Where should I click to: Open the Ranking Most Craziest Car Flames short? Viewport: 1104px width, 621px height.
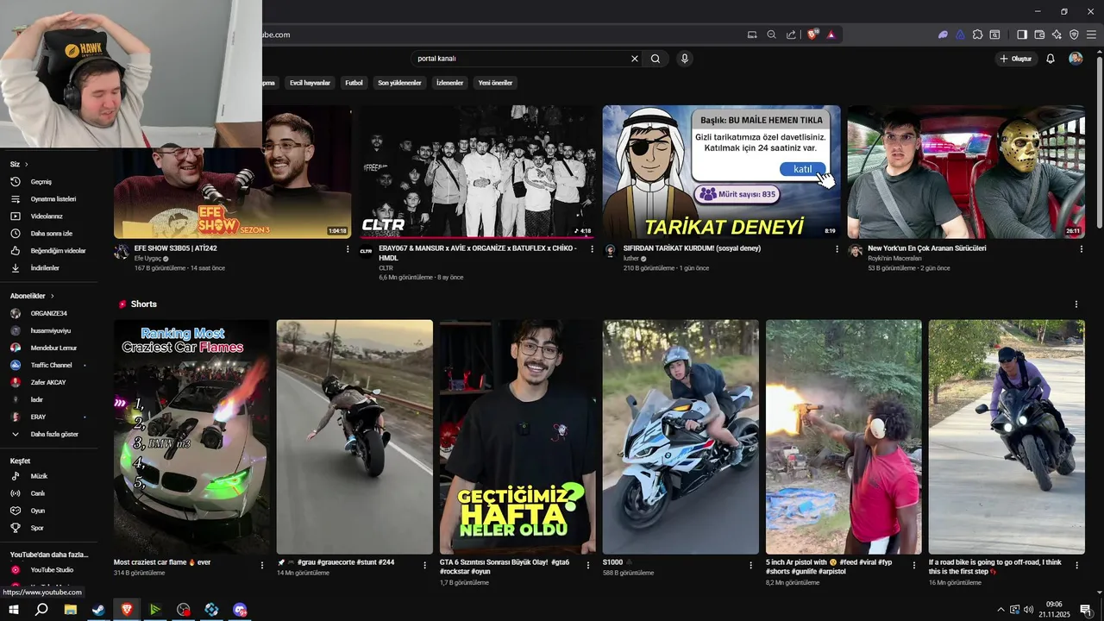191,436
